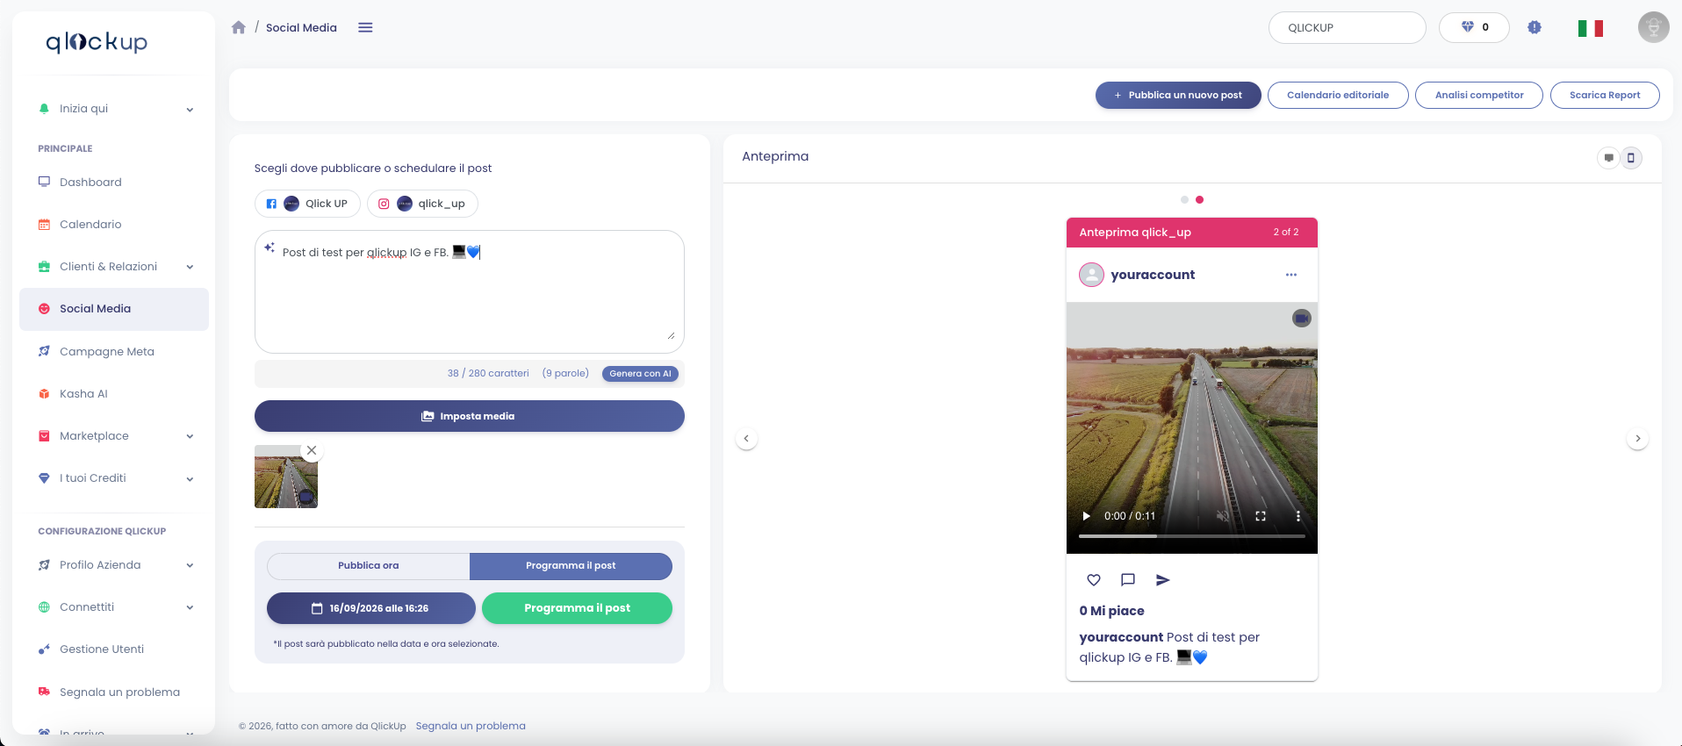Expand Profilo Azienda menu
1682x746 pixels.
[x=114, y=565]
